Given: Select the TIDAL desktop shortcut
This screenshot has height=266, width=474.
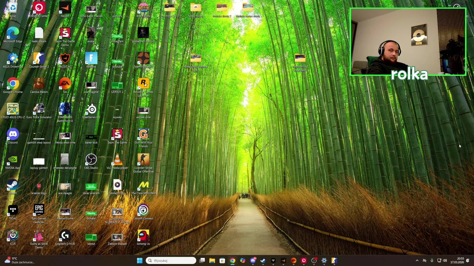Looking at the screenshot, I should click(13, 212).
